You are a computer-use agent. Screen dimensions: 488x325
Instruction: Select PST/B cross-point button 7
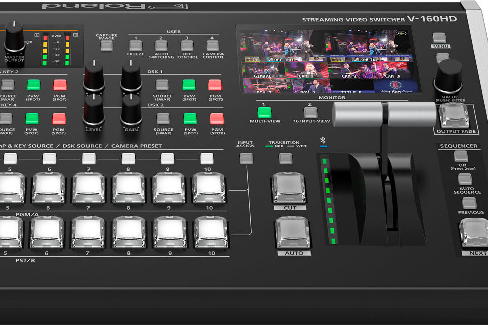[x=88, y=233]
